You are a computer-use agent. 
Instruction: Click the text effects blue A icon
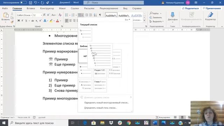click(45, 21)
